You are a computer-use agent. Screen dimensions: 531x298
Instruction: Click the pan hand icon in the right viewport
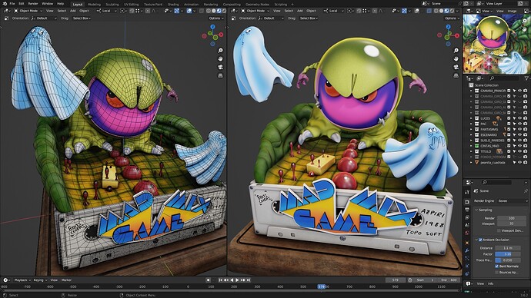click(456, 59)
